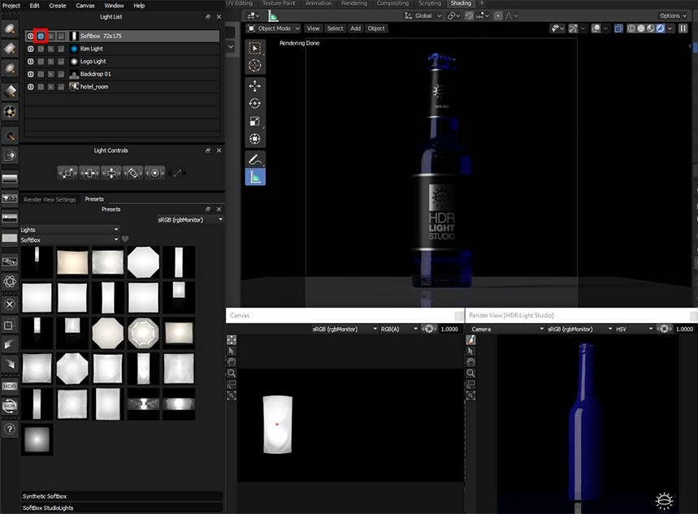Click Canvas exposure value 1.0000 field
Image resolution: width=698 pixels, height=514 pixels.
(x=449, y=330)
